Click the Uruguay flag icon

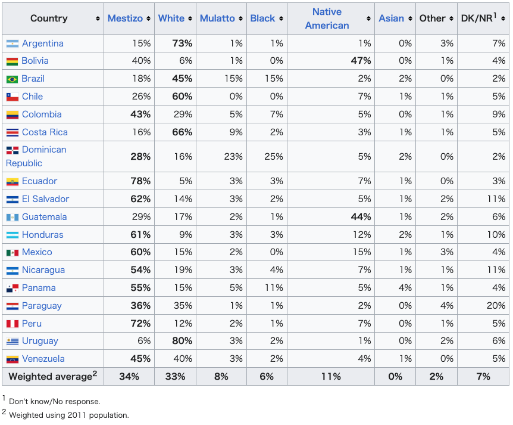click(12, 342)
